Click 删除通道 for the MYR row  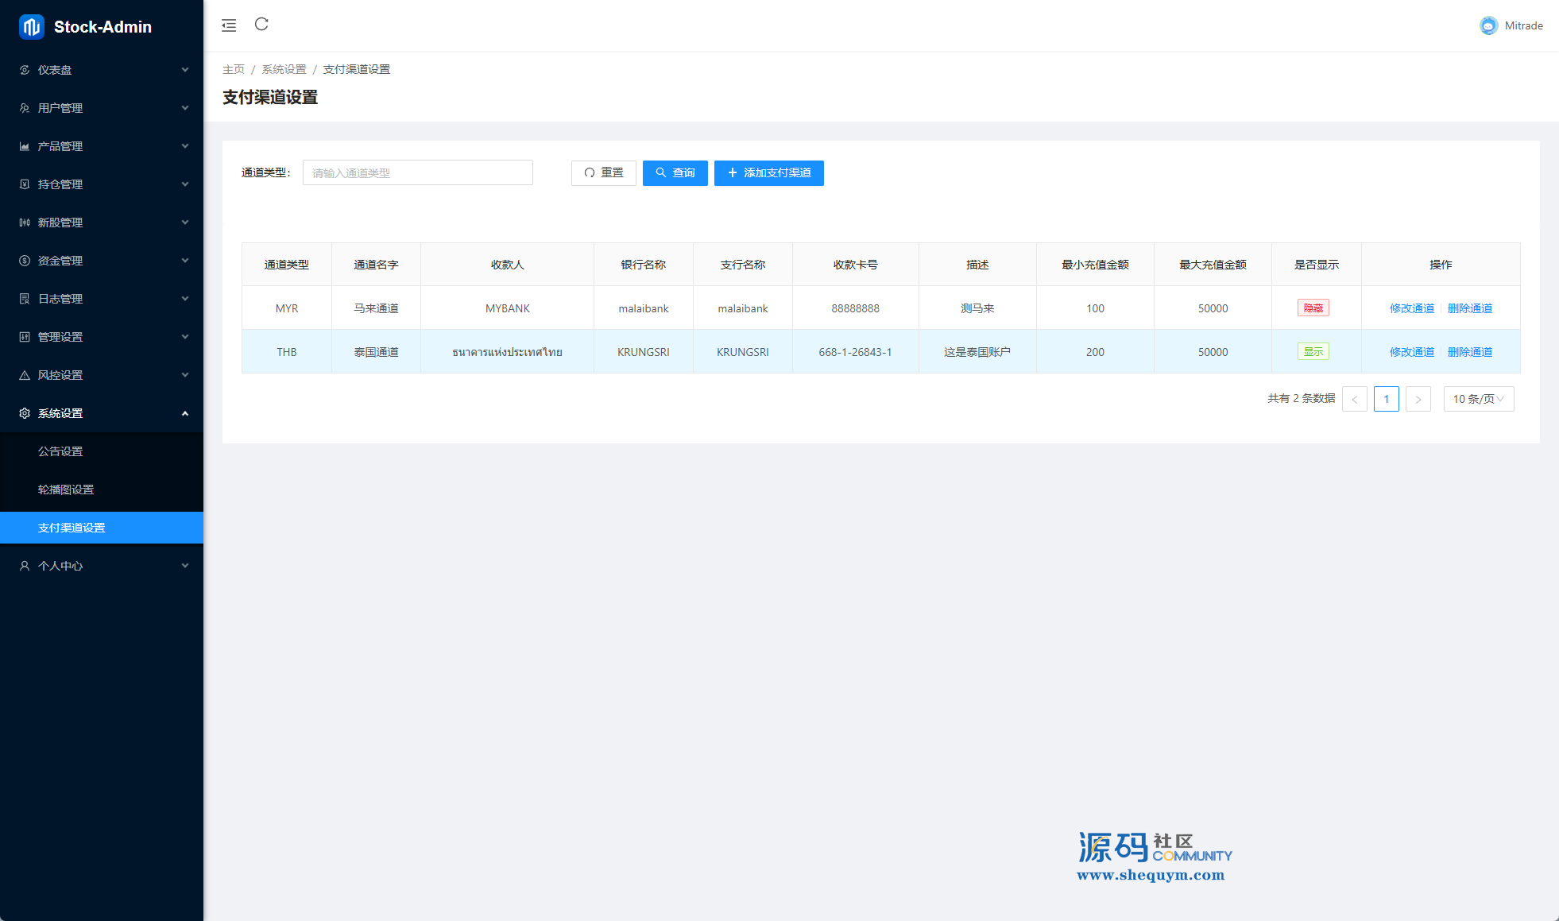tap(1469, 308)
